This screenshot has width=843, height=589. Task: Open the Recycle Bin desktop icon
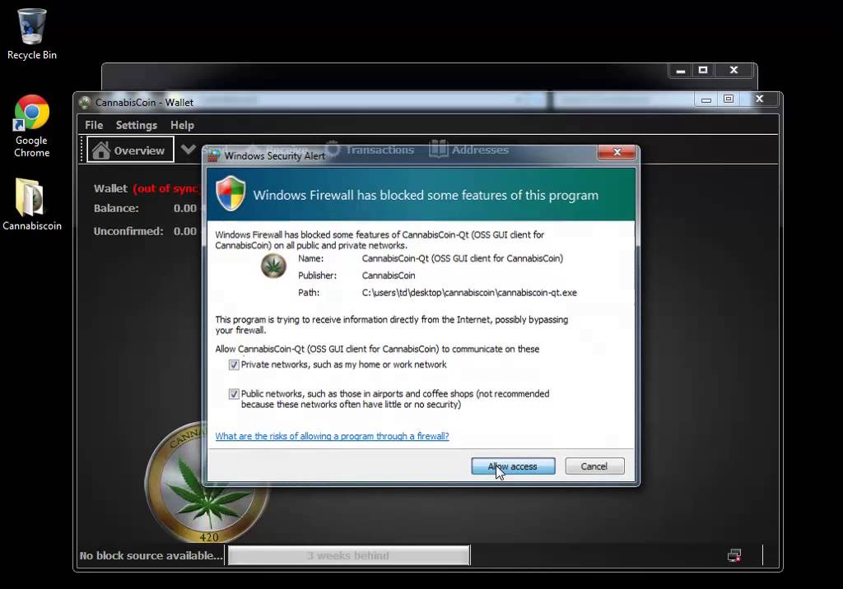click(32, 35)
